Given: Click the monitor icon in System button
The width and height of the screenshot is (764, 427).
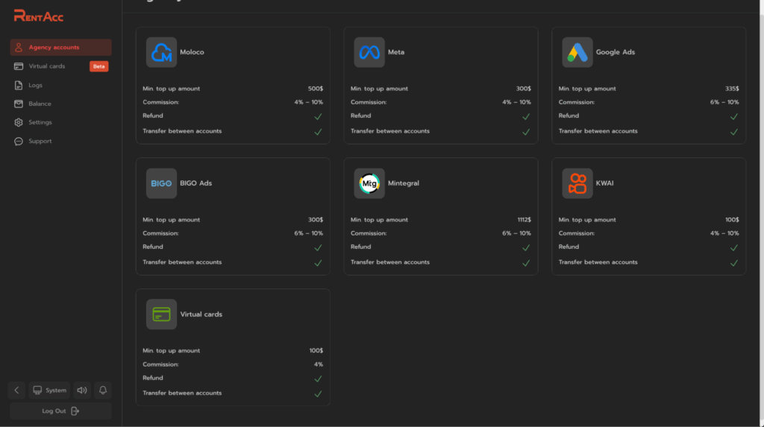Looking at the screenshot, I should point(37,390).
